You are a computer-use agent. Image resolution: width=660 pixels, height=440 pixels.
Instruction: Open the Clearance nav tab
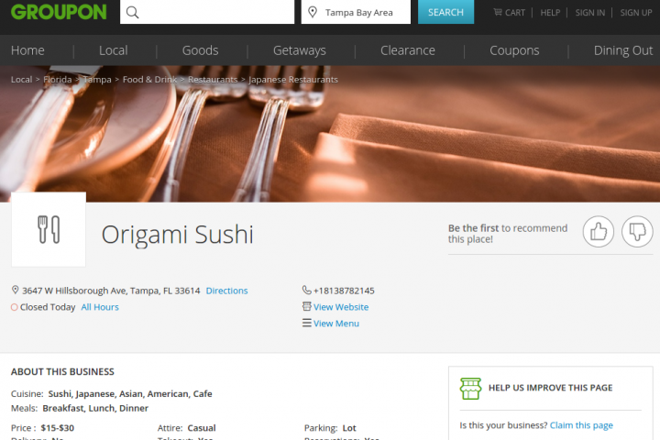click(408, 50)
